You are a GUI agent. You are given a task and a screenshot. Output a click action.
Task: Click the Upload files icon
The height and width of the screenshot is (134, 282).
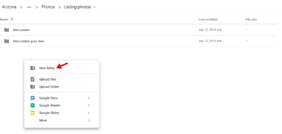coord(33,79)
